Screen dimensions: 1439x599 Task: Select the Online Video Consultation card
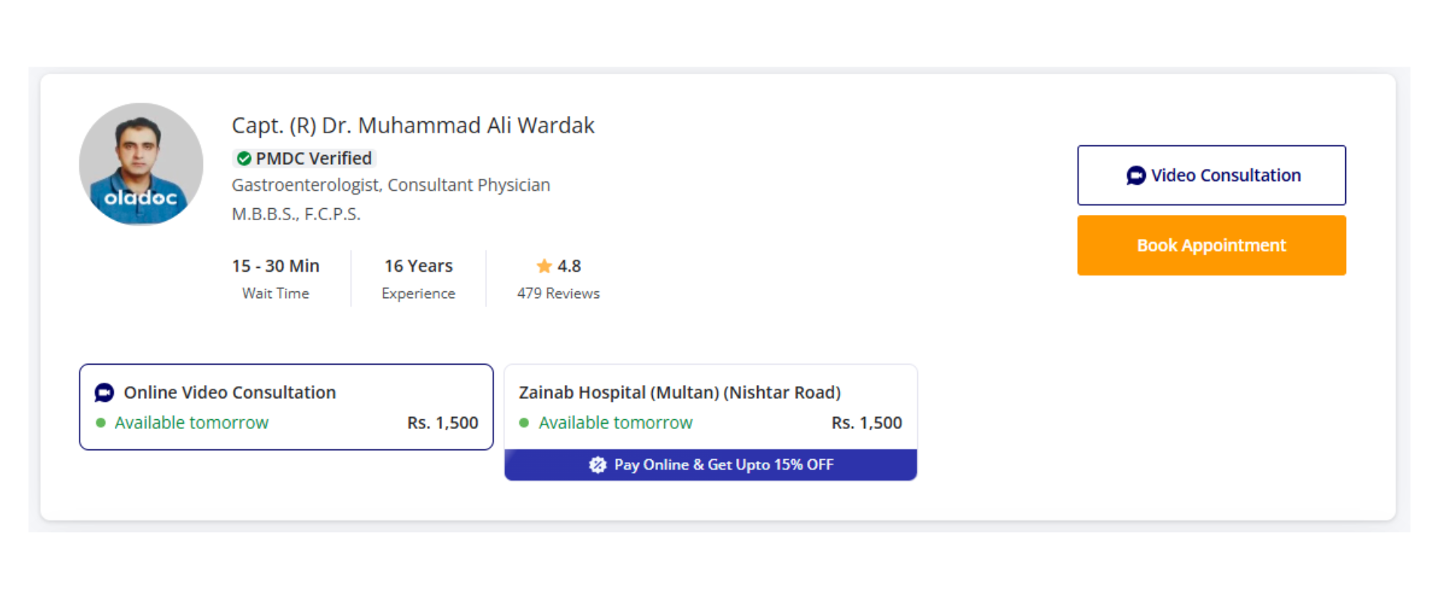pos(286,407)
